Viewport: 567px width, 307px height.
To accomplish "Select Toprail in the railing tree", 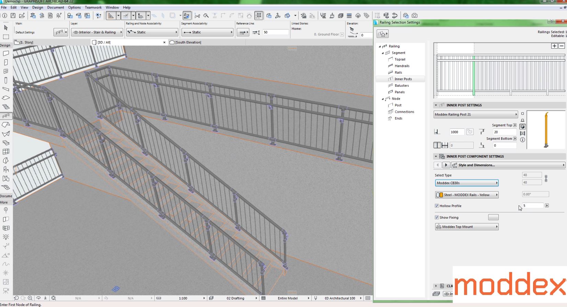I will (400, 59).
